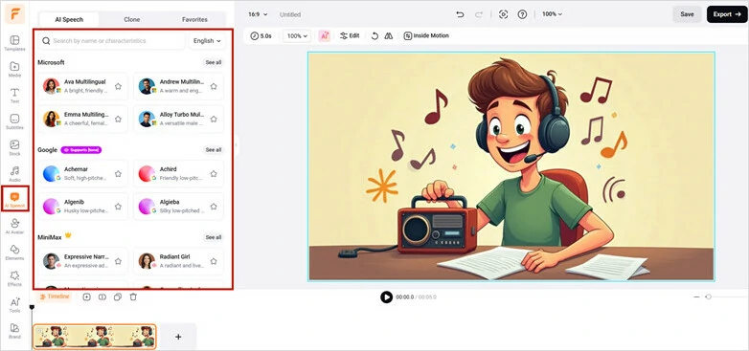Open the Text tool panel
This screenshot has width=749, height=351.
pos(14,96)
